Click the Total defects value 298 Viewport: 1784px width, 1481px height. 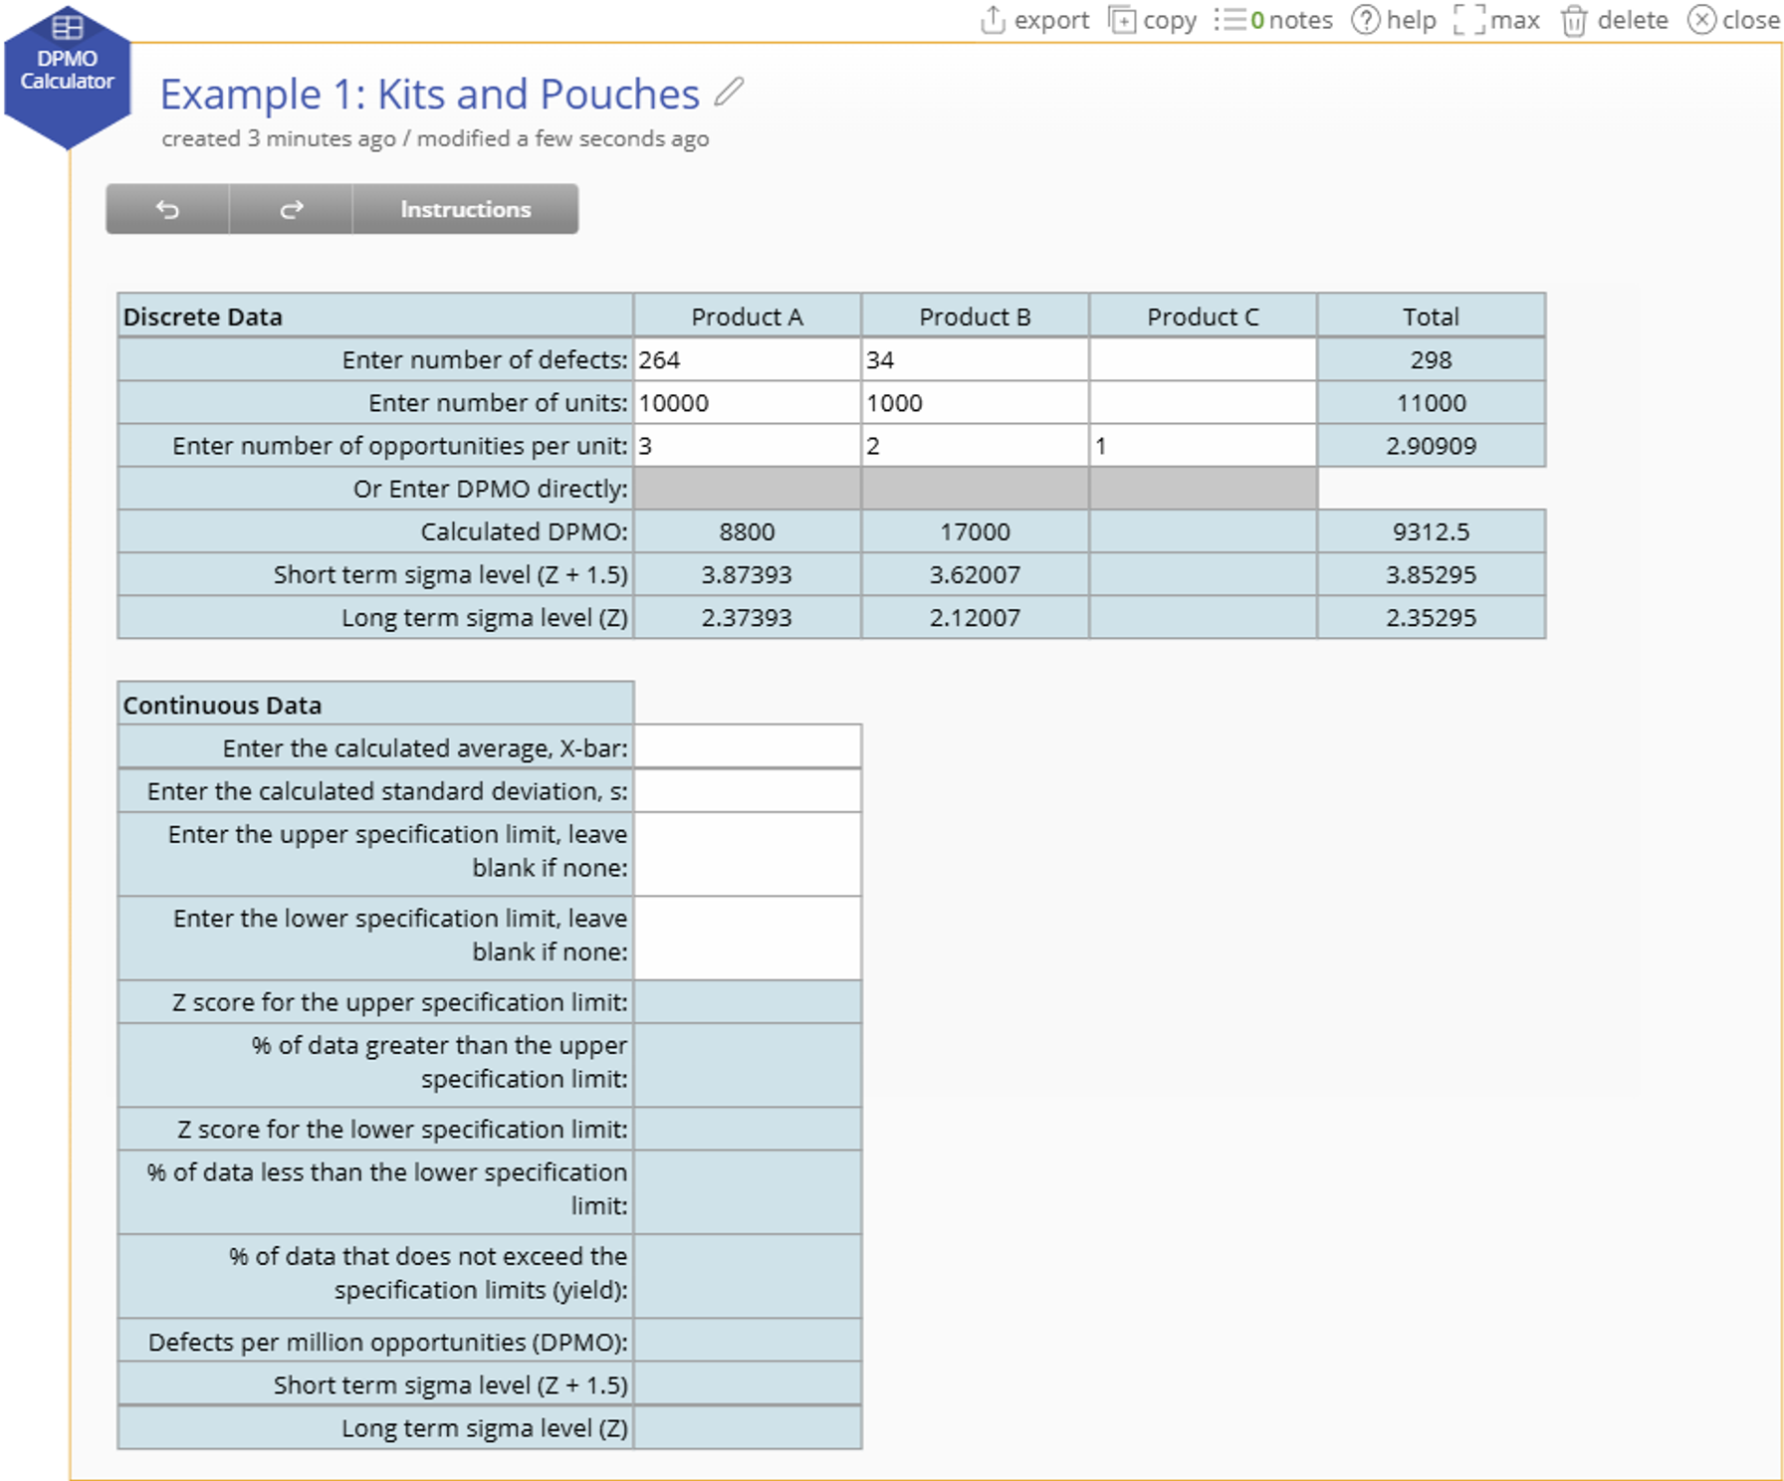[x=1431, y=359]
